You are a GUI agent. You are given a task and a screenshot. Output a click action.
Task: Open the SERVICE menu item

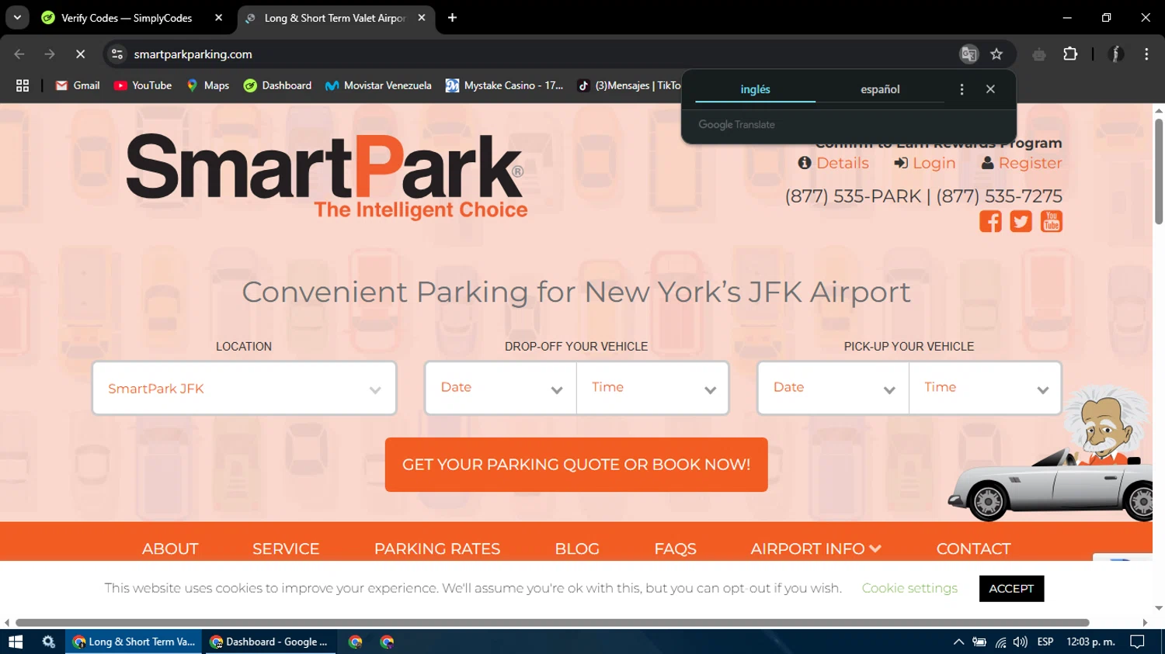coord(286,548)
